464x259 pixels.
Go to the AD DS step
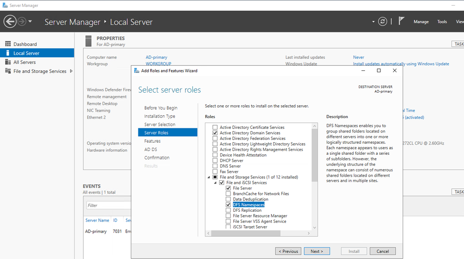click(x=150, y=149)
